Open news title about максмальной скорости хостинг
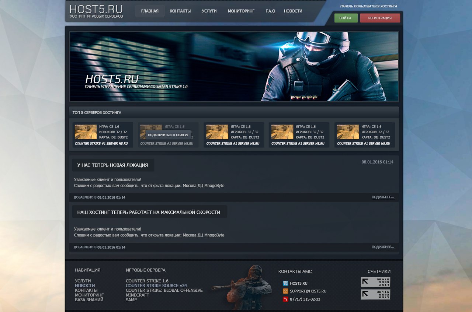 tap(149, 212)
